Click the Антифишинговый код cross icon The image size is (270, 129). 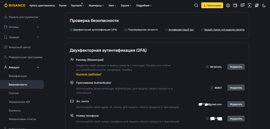tap(166, 30)
